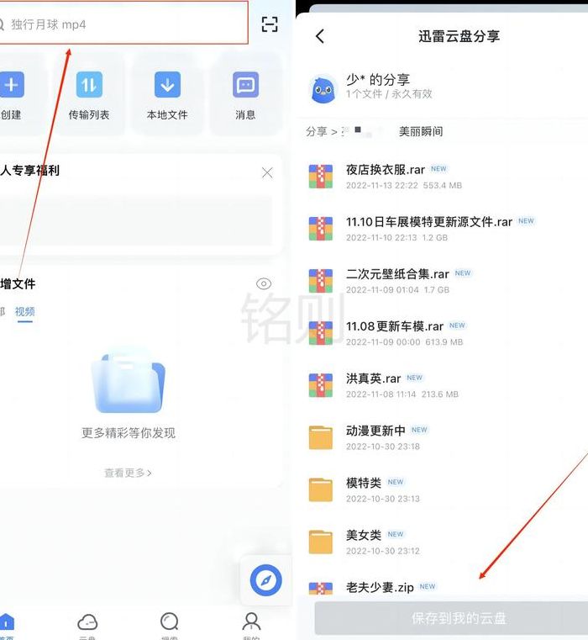Open 老夫少妻.zip file

tap(443, 588)
